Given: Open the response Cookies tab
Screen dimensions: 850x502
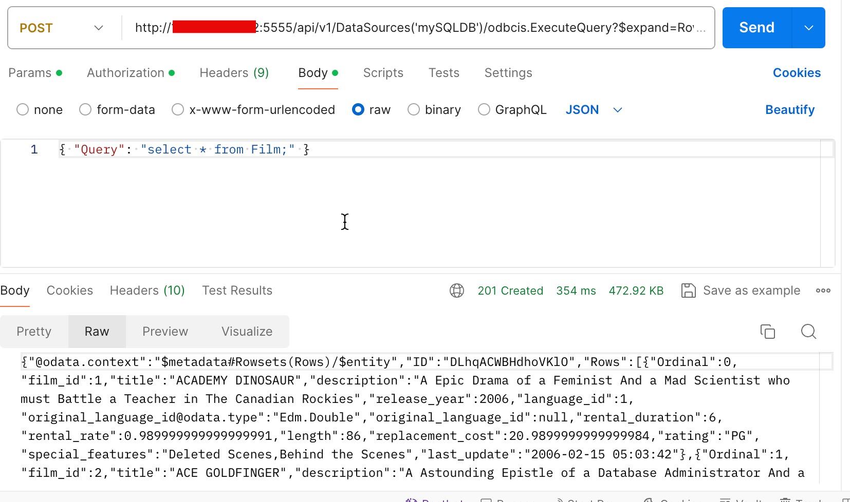Looking at the screenshot, I should [70, 291].
